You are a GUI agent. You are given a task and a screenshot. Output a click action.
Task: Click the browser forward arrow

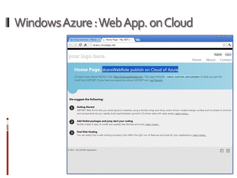pyautogui.click(x=75, y=45)
